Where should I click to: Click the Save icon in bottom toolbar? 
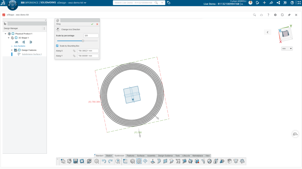(75, 161)
